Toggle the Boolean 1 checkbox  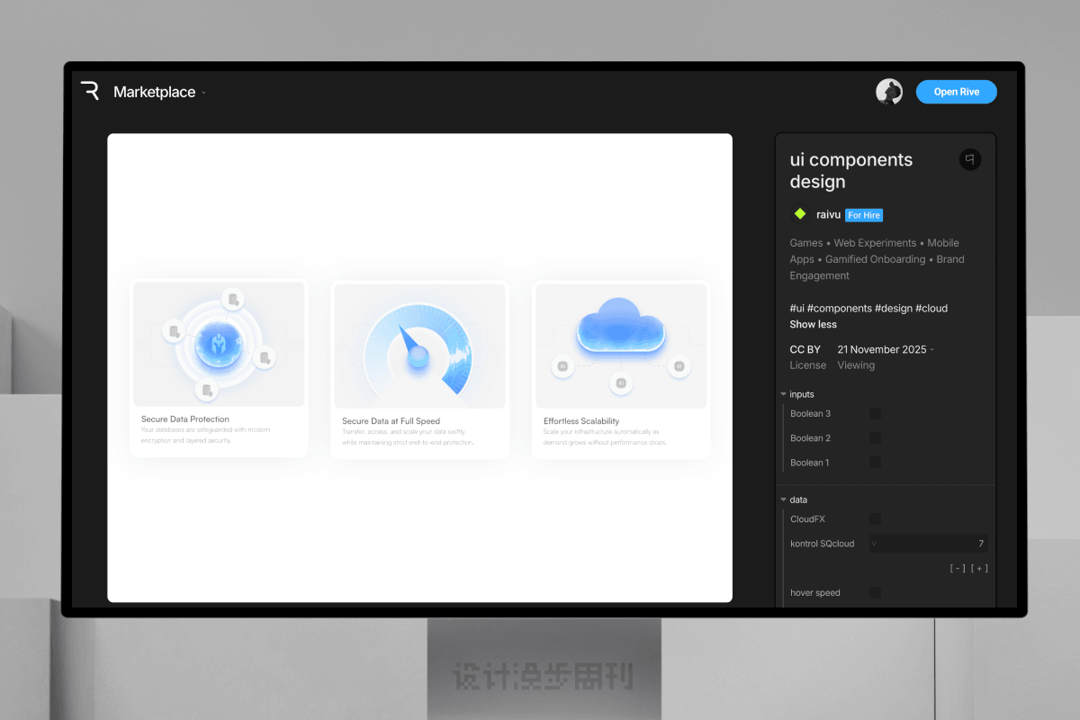tap(875, 463)
